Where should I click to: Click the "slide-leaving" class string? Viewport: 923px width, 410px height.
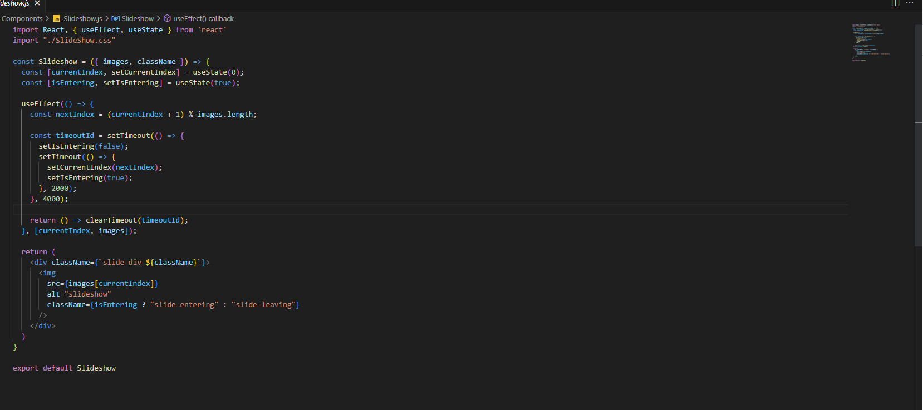click(263, 305)
